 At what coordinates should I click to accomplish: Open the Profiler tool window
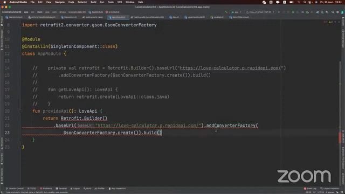pos(99,189)
